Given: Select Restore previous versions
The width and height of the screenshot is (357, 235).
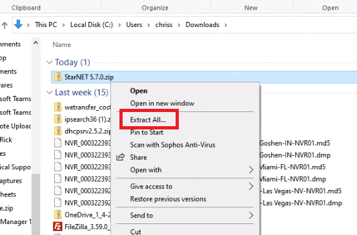Looking at the screenshot, I should pos(168,199).
